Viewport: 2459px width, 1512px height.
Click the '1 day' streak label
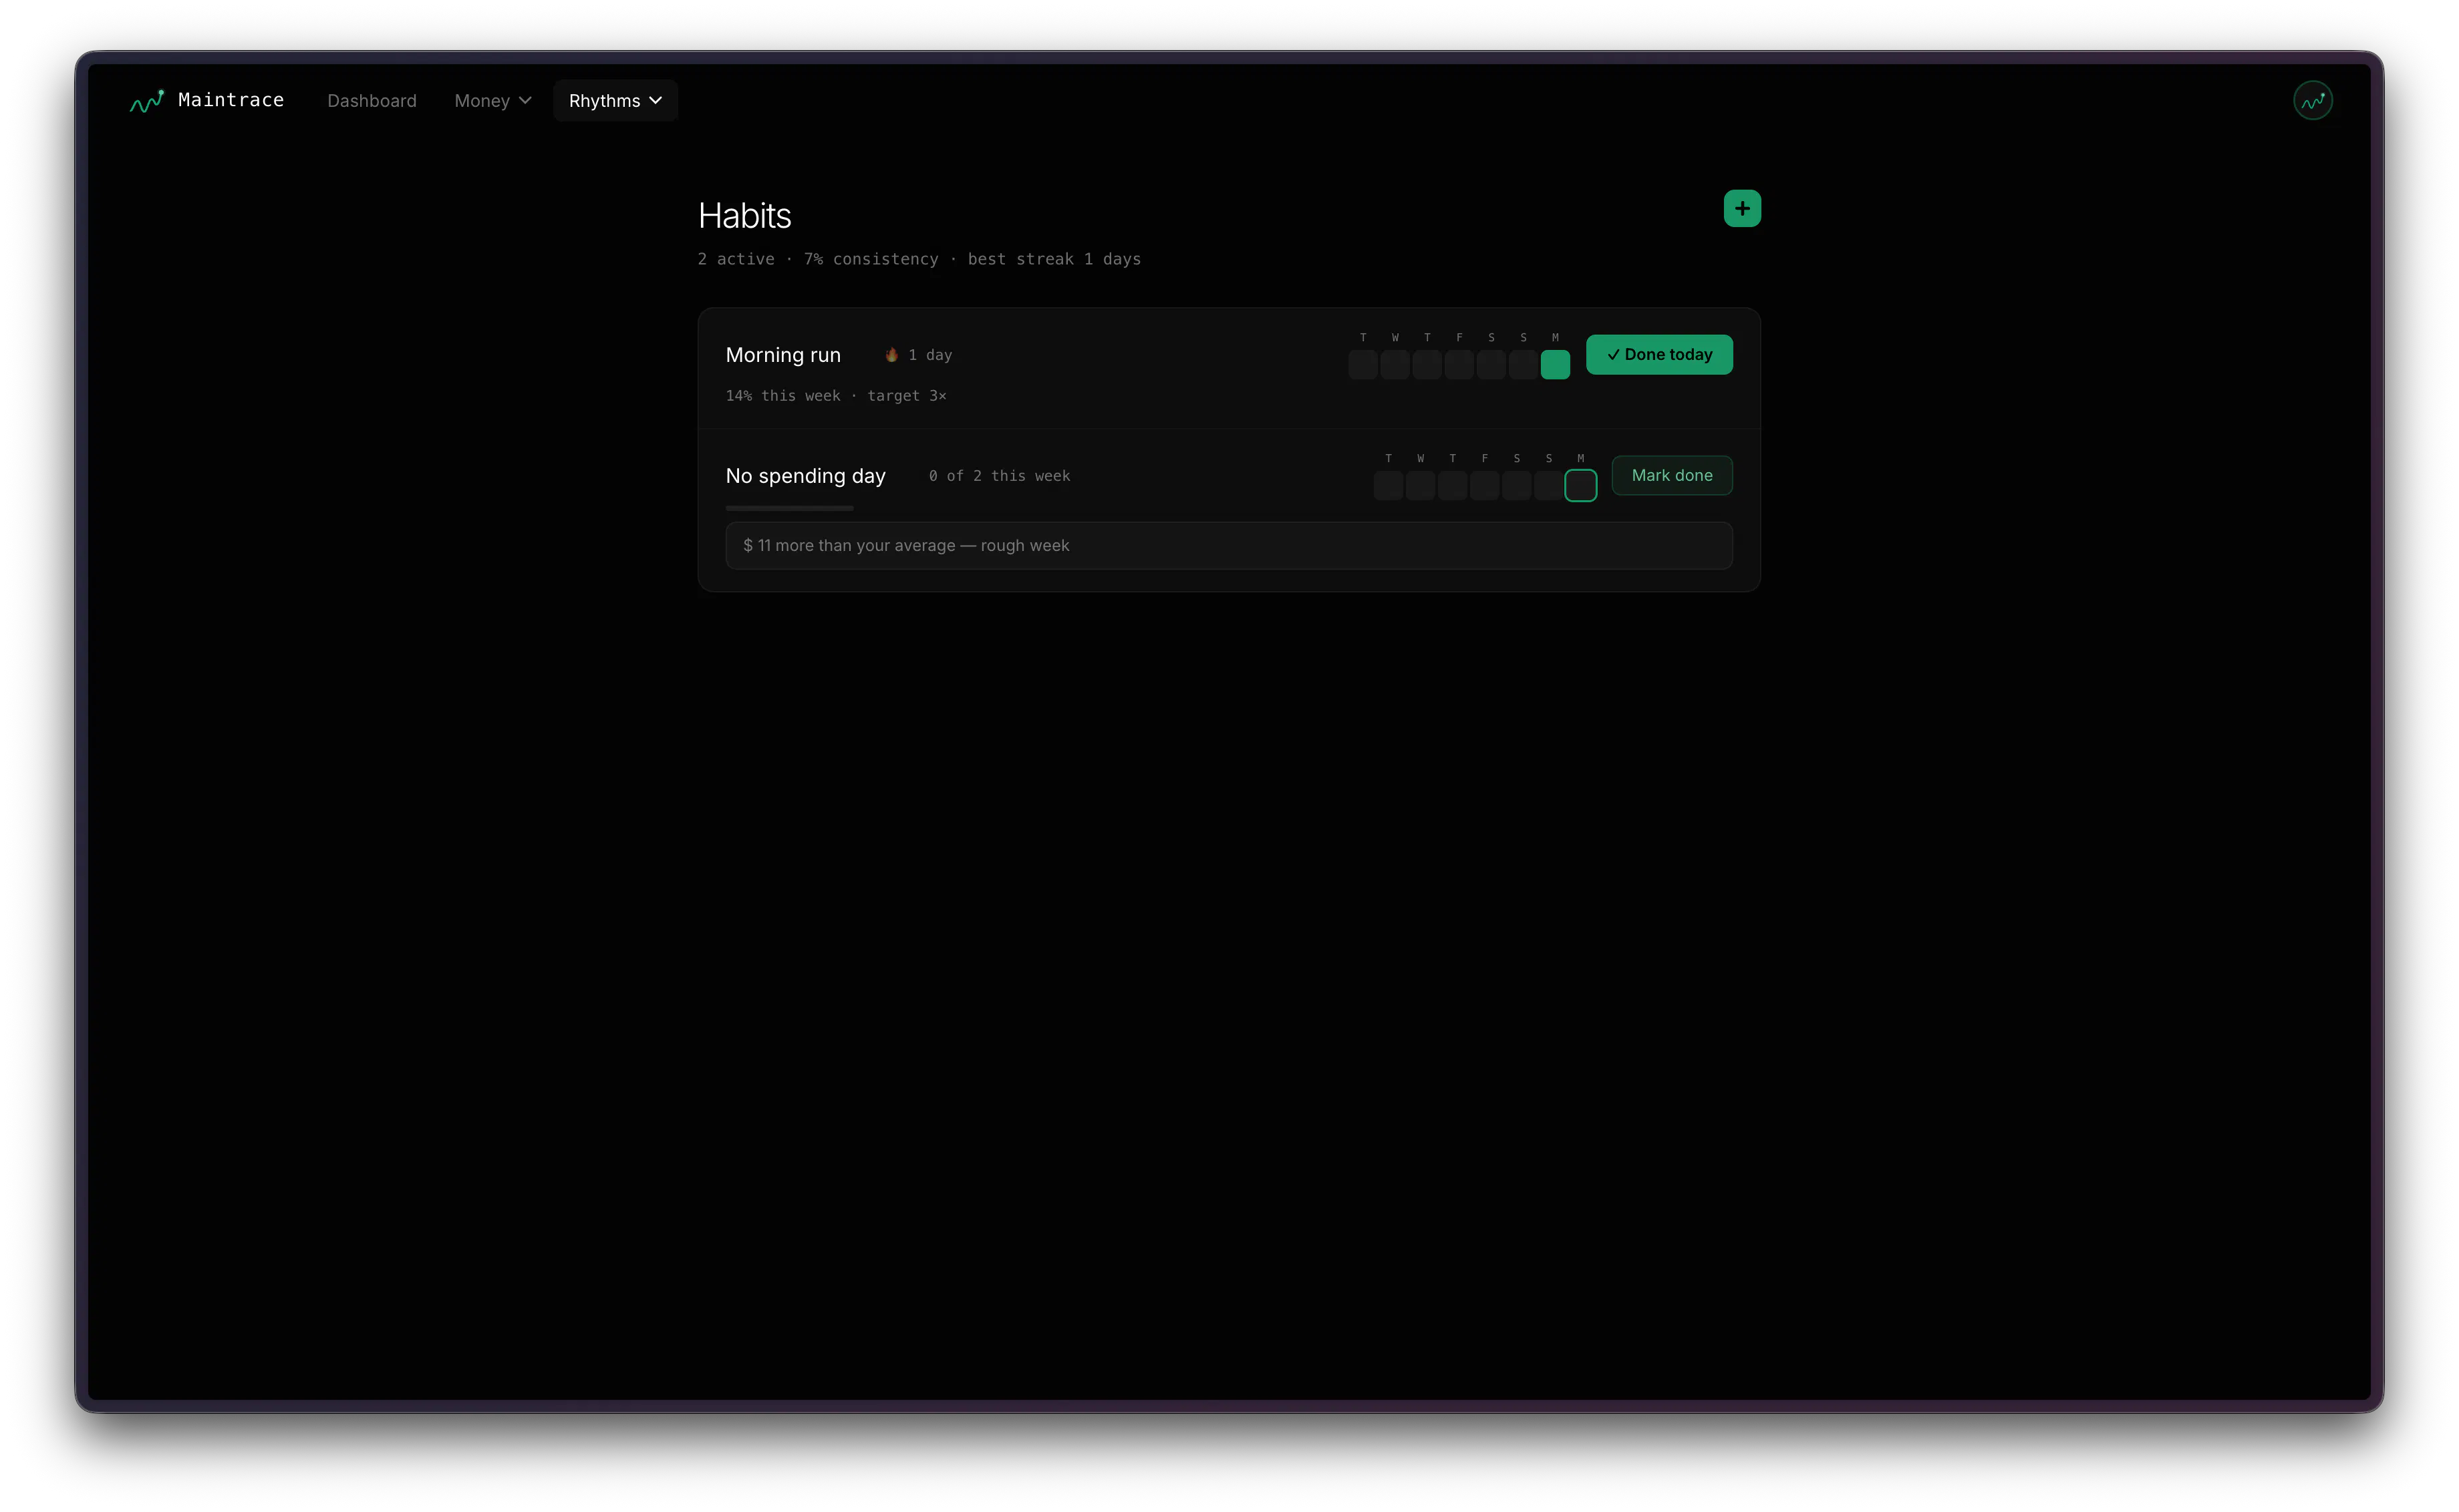(930, 355)
